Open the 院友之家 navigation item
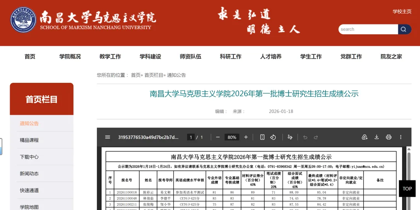The width and height of the screenshot is (420, 210). click(x=391, y=56)
